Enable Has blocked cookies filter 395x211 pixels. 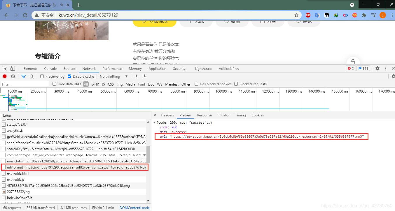[196, 84]
